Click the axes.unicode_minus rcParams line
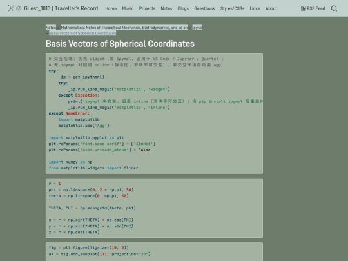Image resolution: width=348 pixels, height=261 pixels. pyautogui.click(x=99, y=150)
